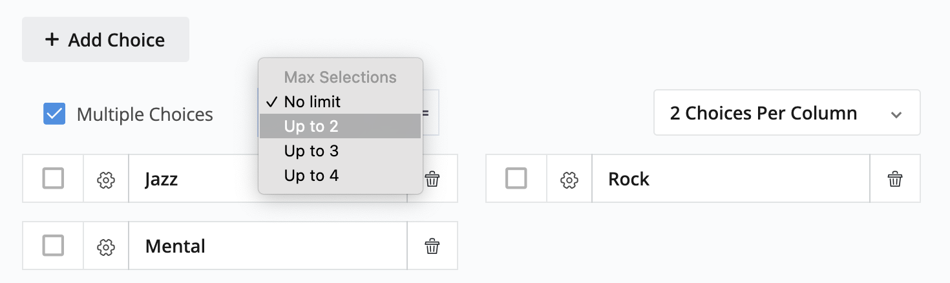Image resolution: width=950 pixels, height=283 pixels.
Task: Toggle the Multiple Choices checkbox
Action: coord(54,114)
